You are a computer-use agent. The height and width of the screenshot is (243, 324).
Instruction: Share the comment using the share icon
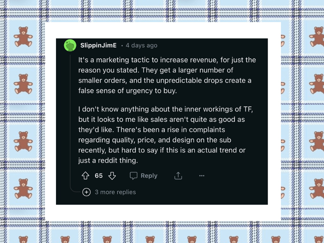click(x=178, y=176)
